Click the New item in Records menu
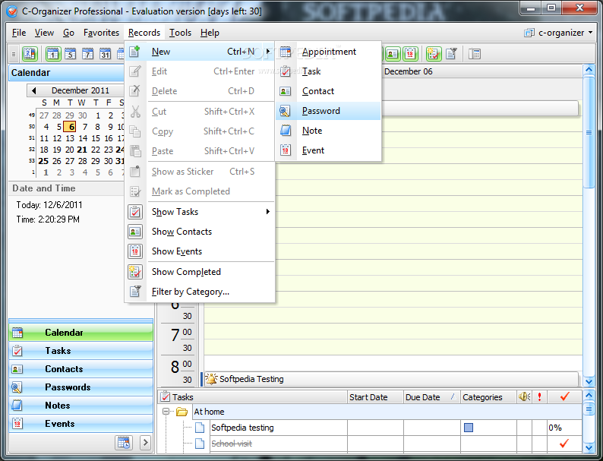Screen dimensions: 603x461 point(200,52)
